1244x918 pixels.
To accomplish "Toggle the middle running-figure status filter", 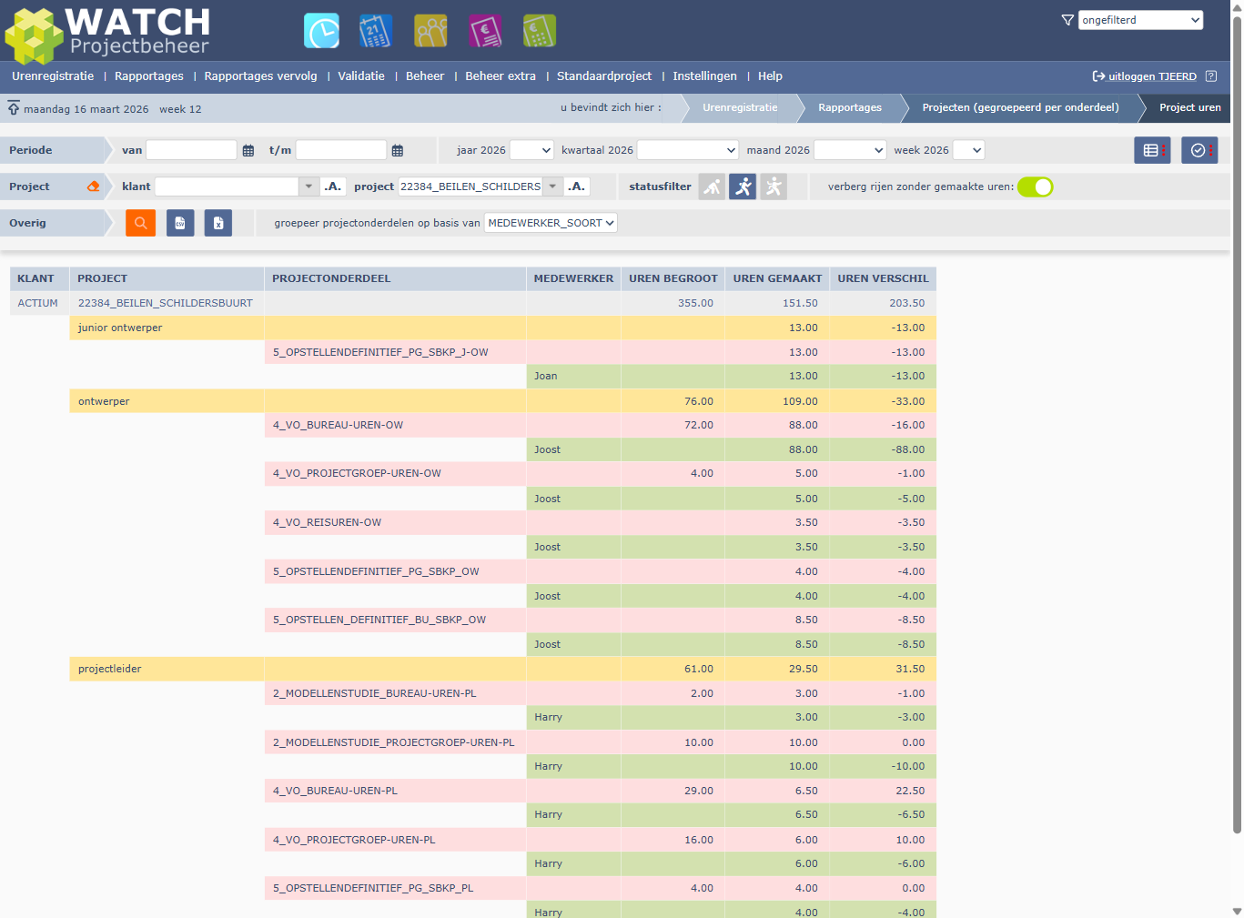I will point(743,187).
